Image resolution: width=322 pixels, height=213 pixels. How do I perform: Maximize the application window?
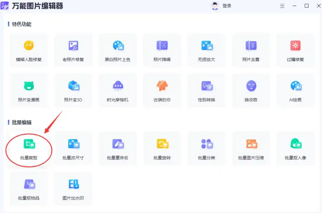point(307,6)
